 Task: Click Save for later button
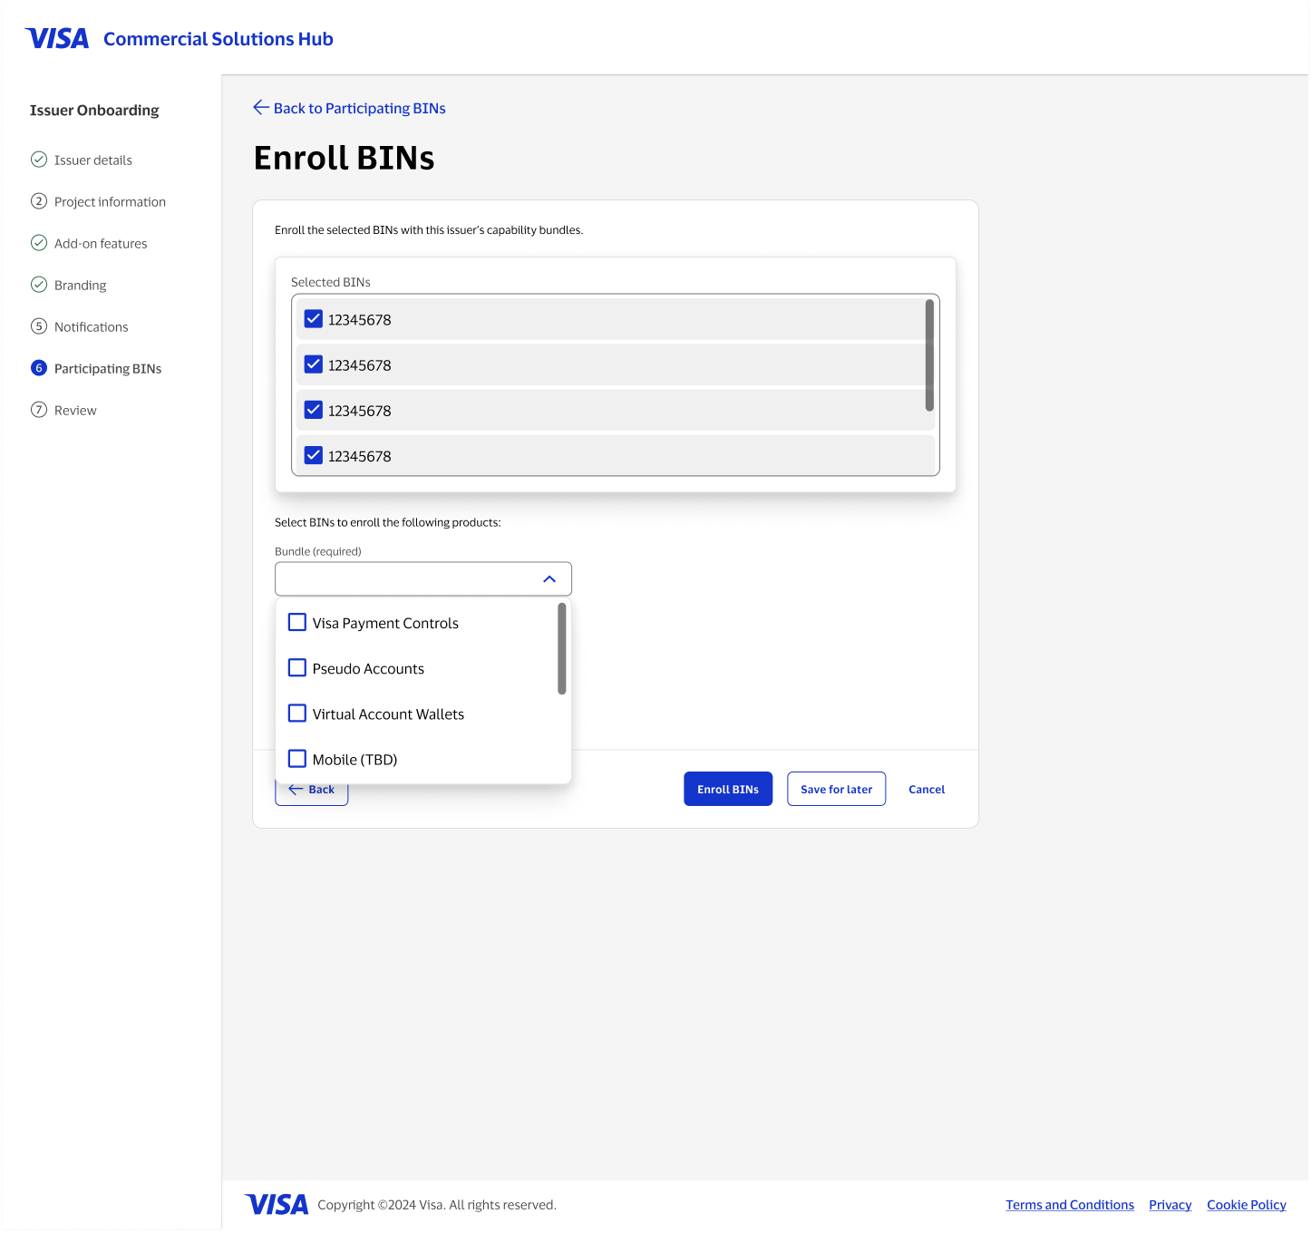(836, 789)
